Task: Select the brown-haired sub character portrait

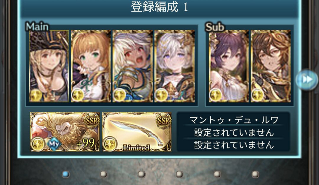Action: coord(271,66)
